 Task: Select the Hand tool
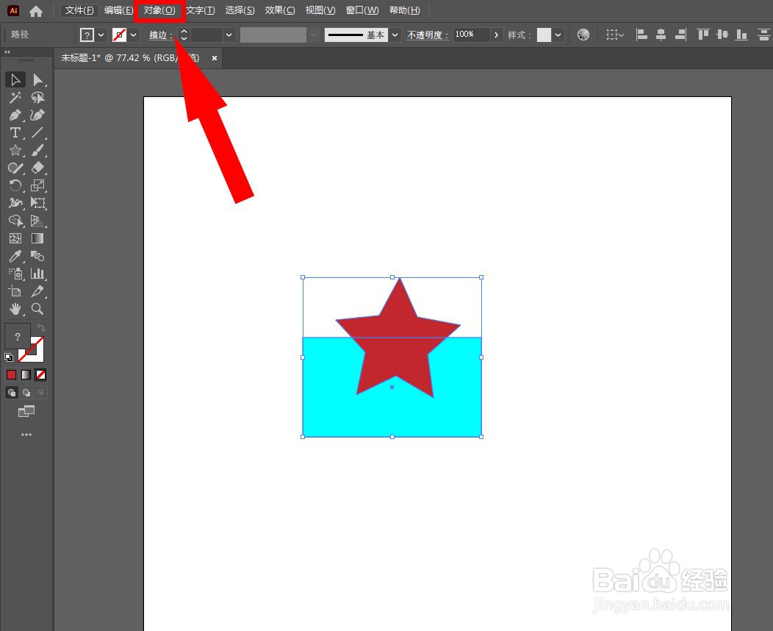click(x=15, y=310)
